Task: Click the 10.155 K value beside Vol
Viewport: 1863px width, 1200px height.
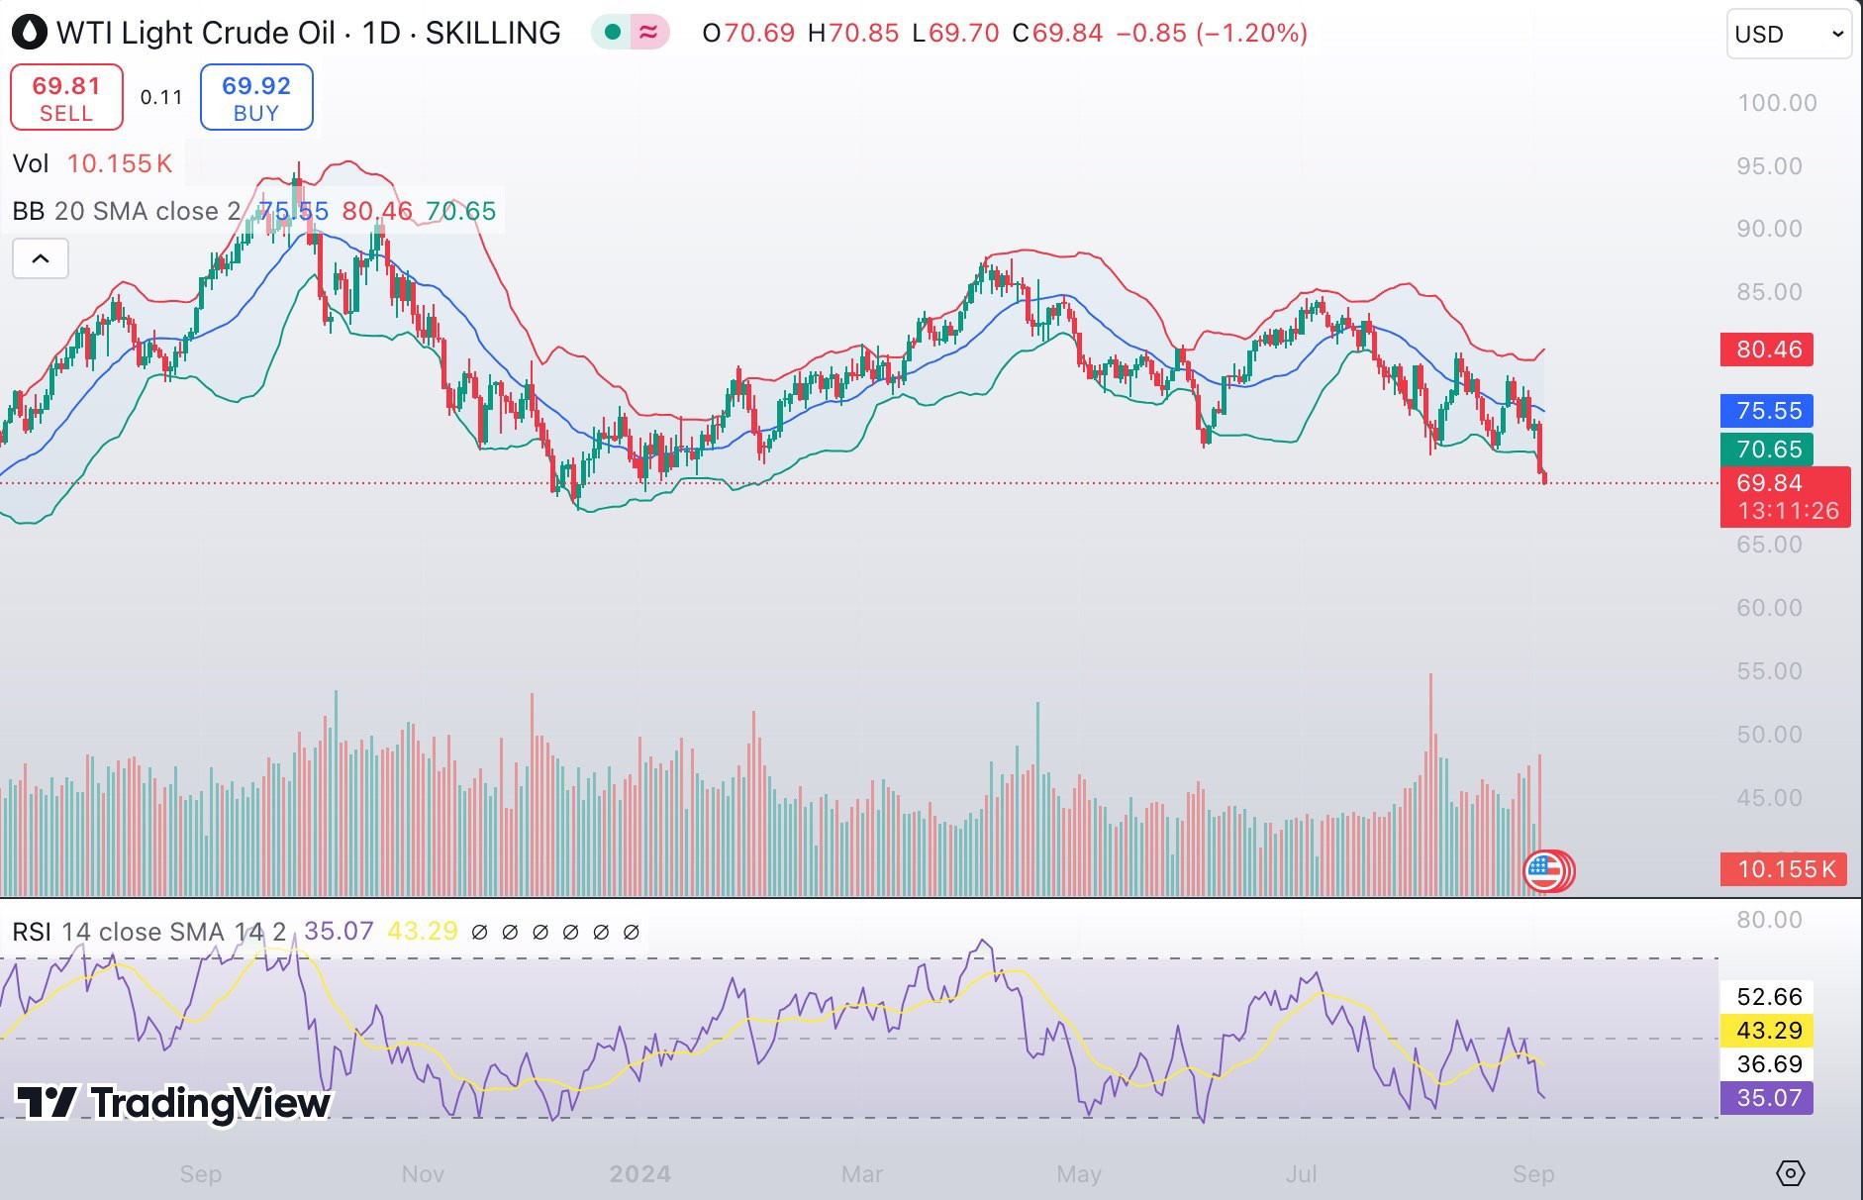Action: [x=120, y=163]
